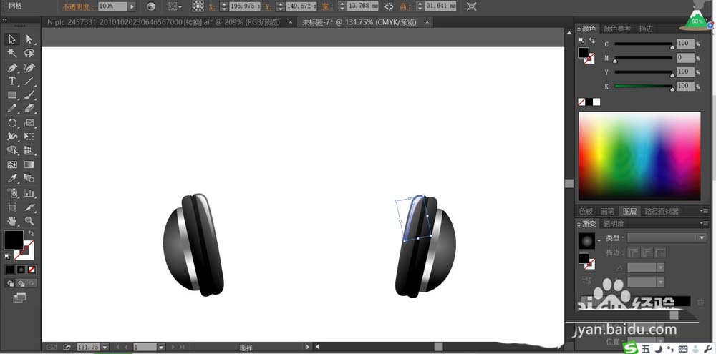Open the zoom level 131.75 dropdown
716x354 pixels.
(x=105, y=347)
